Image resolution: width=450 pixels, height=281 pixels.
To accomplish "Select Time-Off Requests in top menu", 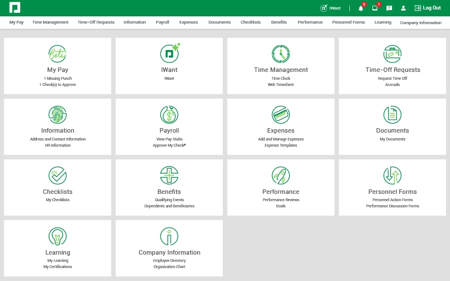I will (96, 22).
